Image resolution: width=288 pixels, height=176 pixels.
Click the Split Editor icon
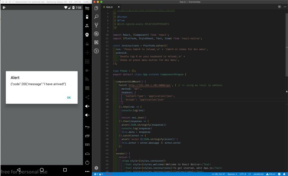[x=279, y=7]
